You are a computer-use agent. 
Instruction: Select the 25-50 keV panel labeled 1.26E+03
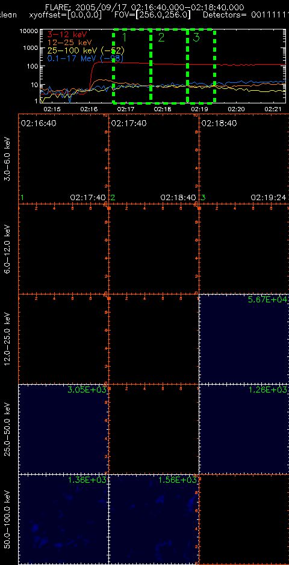[244, 429]
